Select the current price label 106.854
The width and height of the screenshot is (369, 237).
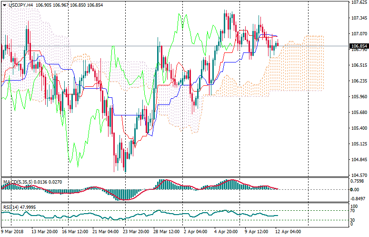(359, 47)
